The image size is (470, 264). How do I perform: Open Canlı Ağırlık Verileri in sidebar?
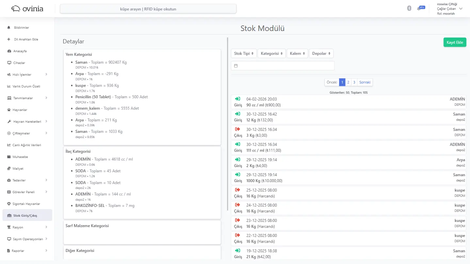click(26, 145)
